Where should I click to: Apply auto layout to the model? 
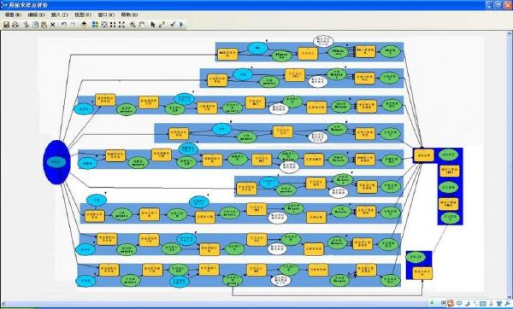pos(95,25)
